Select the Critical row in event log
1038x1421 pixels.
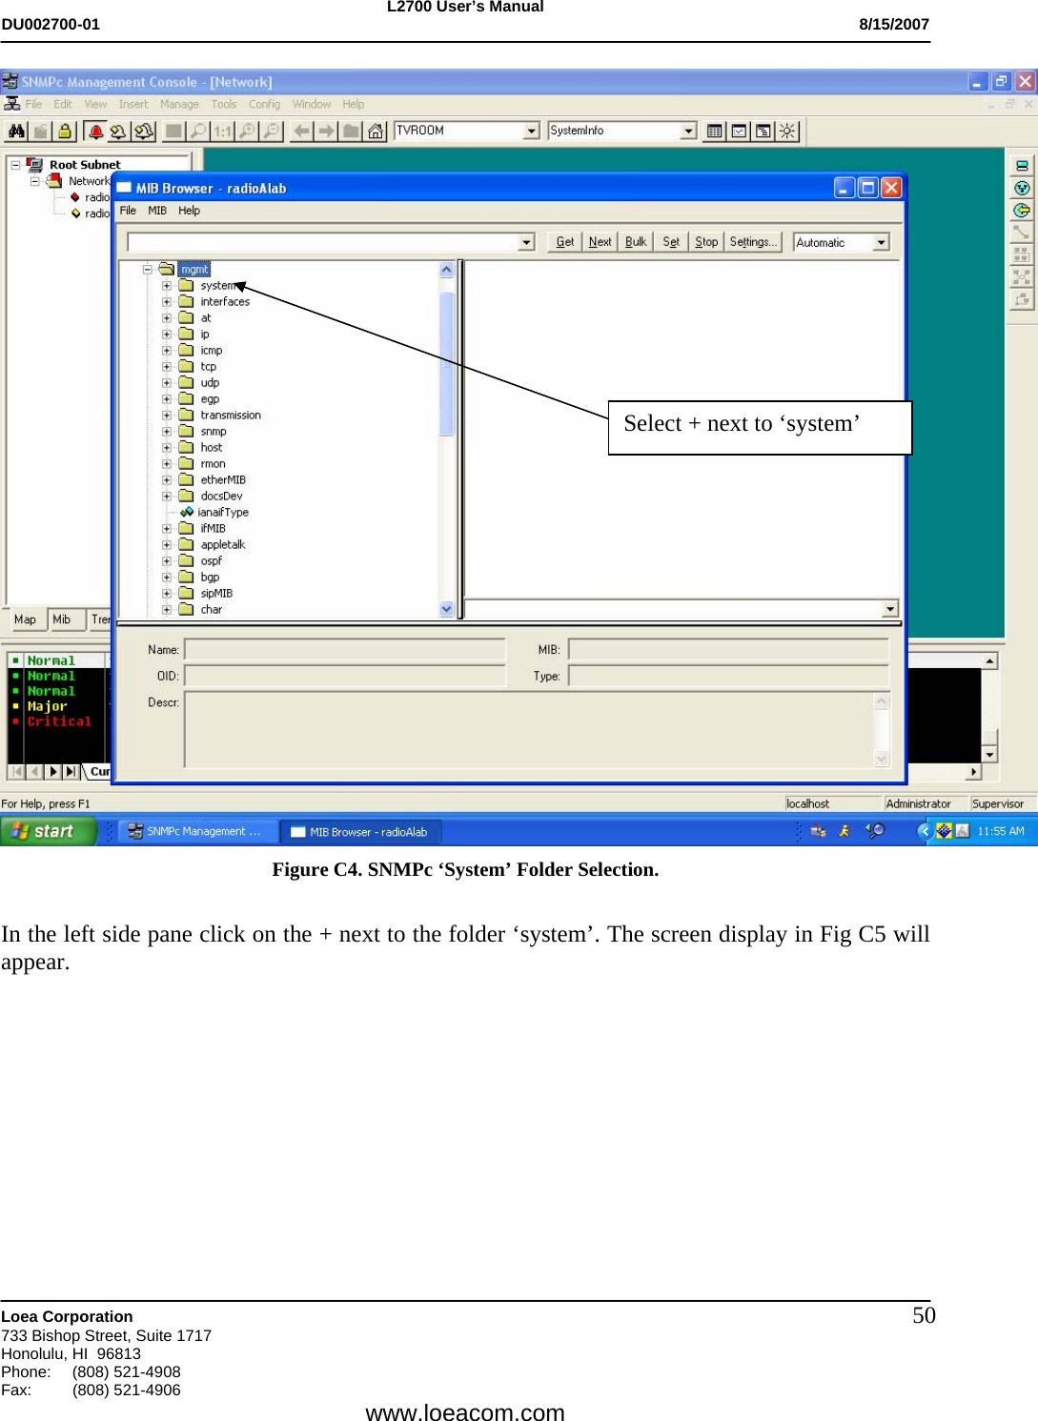pos(59,722)
